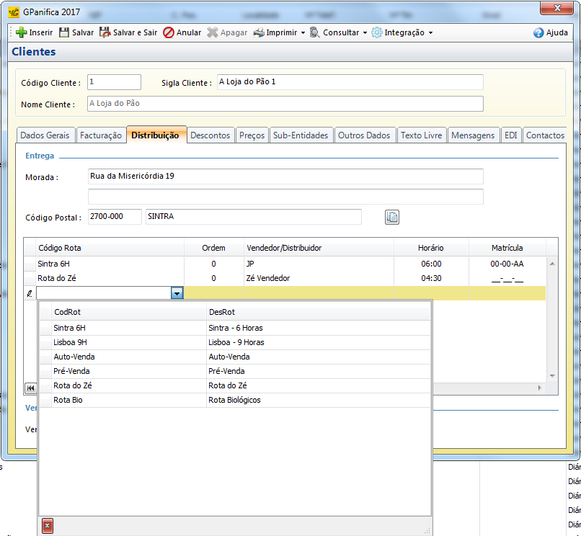This screenshot has height=536, width=581.
Task: Open the Consultar search menu
Action: [x=334, y=32]
